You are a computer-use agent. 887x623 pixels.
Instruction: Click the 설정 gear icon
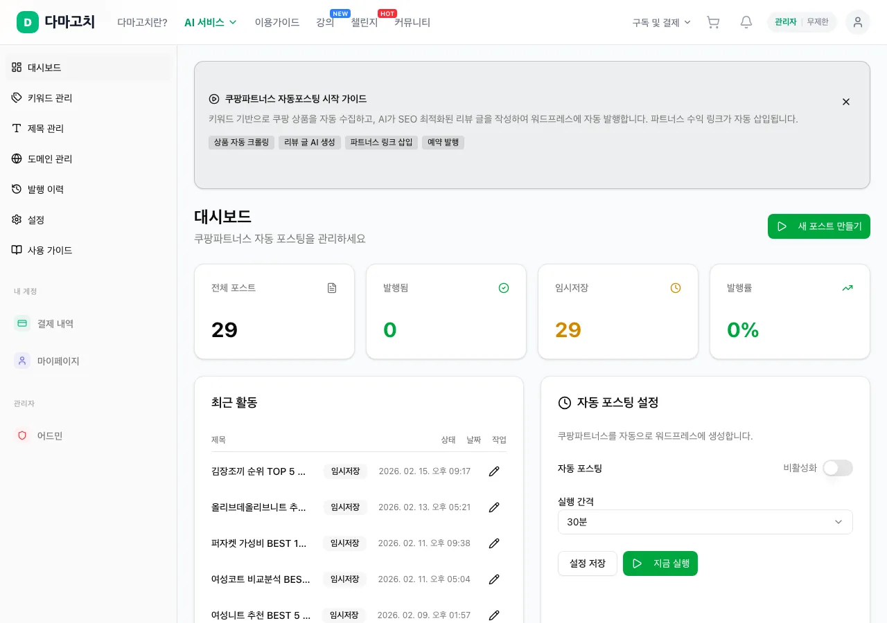coord(17,219)
